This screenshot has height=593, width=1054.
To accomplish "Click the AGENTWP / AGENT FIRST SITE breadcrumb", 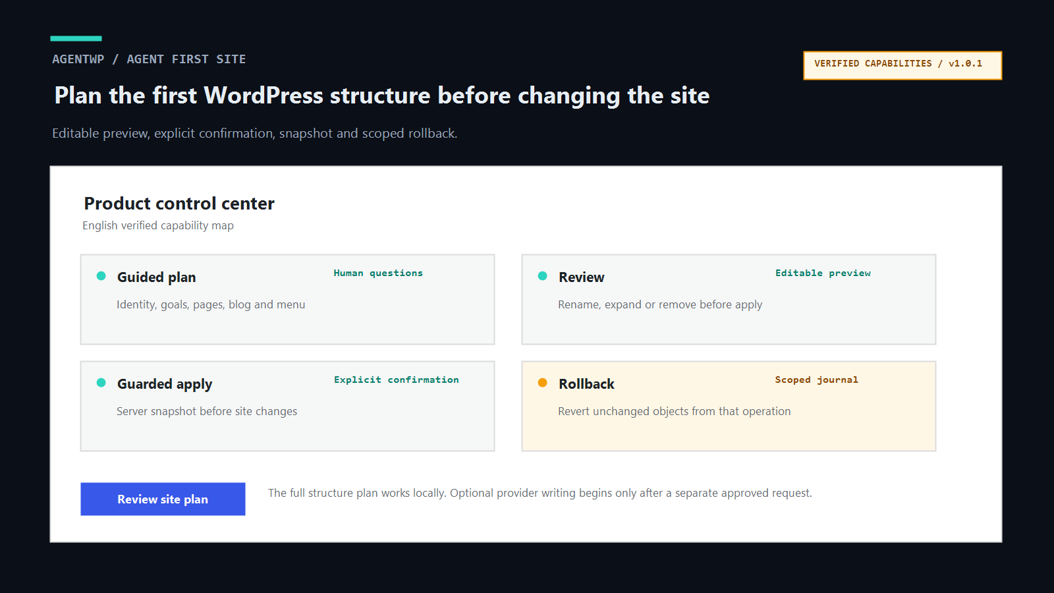I will tap(149, 59).
